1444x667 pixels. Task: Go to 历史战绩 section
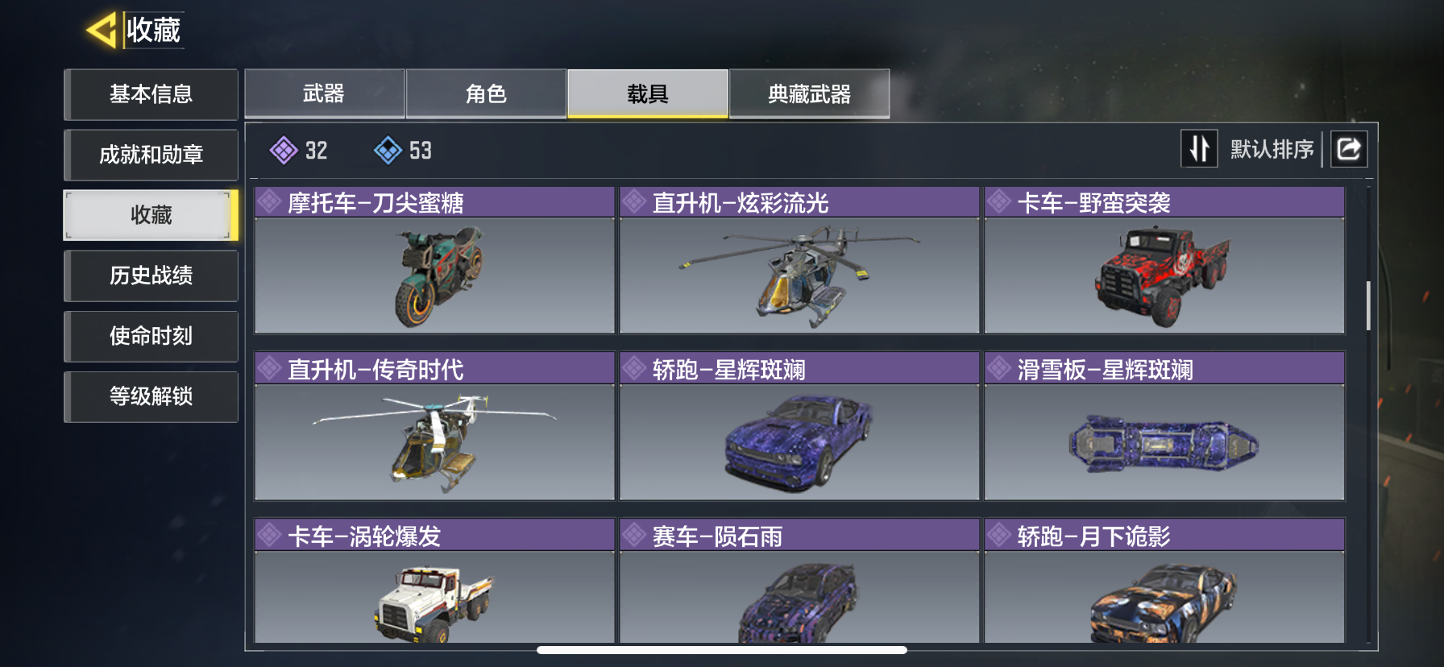pos(151,275)
